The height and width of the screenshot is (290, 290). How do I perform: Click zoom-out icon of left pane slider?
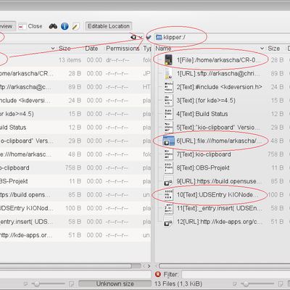coord(25,283)
